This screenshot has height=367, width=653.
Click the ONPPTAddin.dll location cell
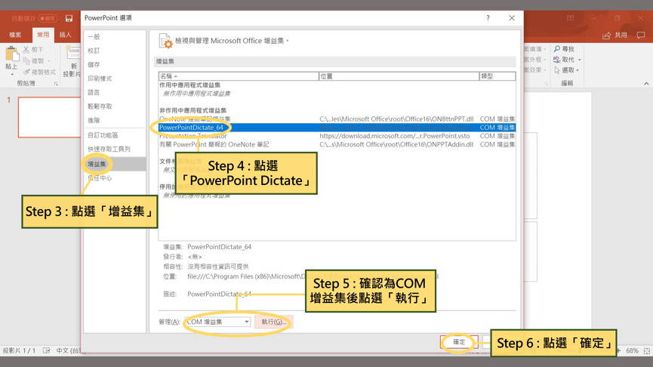coord(396,144)
